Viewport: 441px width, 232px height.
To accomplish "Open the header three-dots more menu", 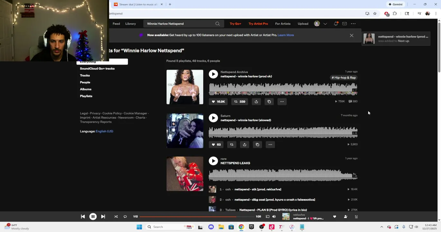I will 353,24.
